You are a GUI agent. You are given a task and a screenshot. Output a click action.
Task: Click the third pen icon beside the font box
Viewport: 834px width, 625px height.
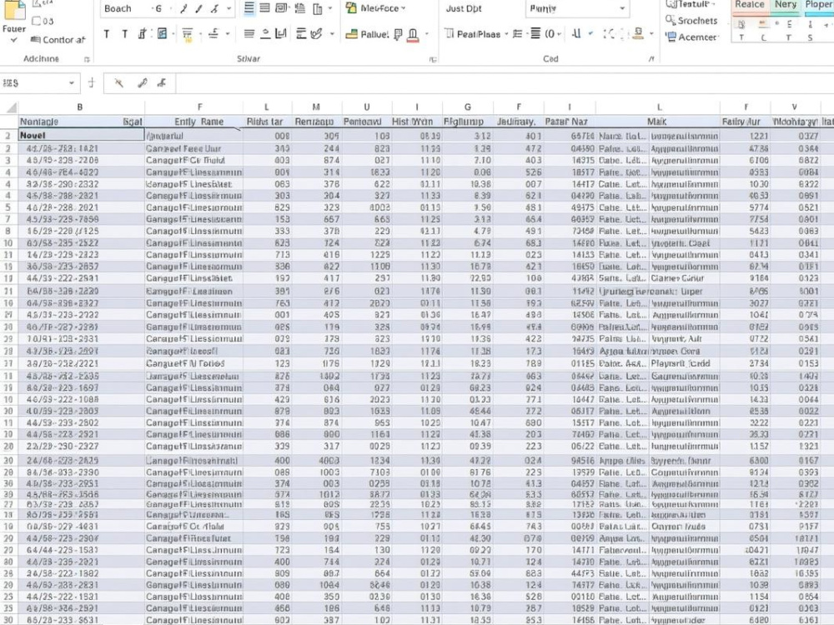point(215,8)
